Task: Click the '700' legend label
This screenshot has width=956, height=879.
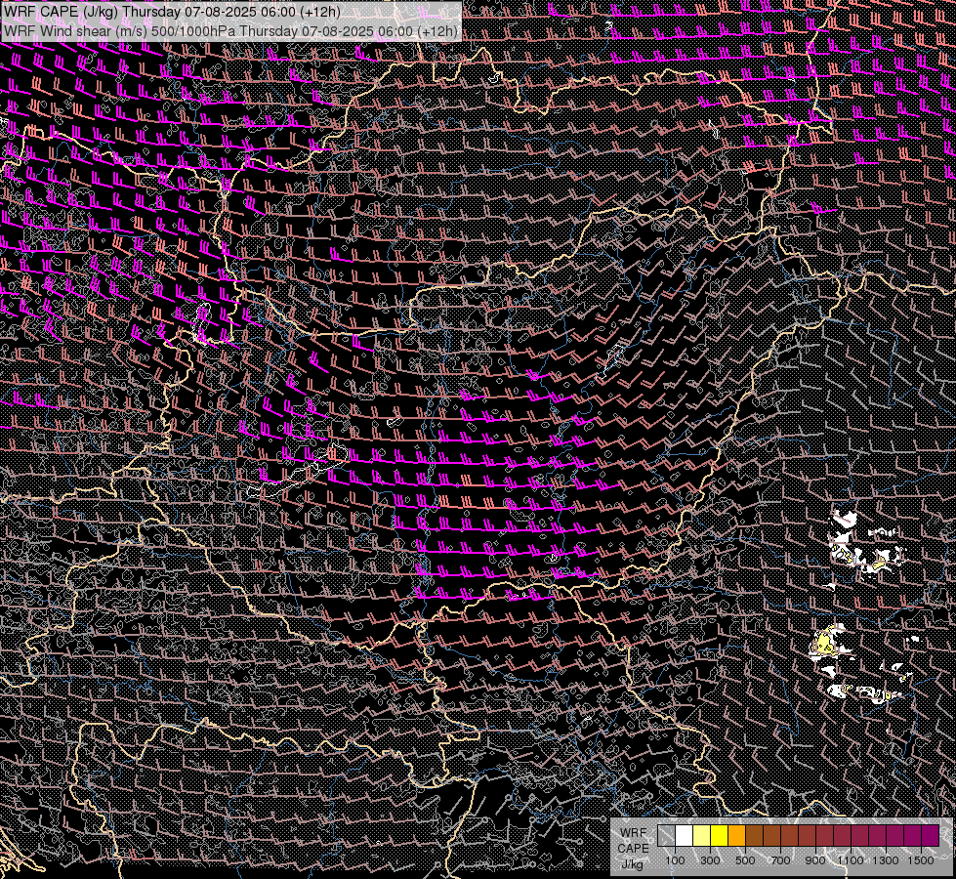Action: coord(780,860)
